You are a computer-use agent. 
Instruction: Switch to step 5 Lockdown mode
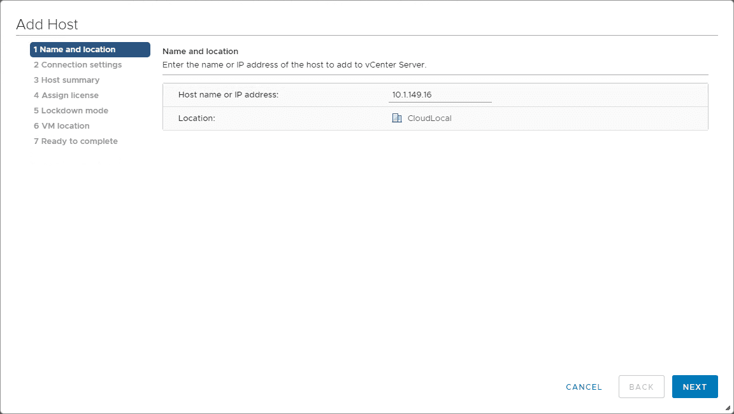71,111
